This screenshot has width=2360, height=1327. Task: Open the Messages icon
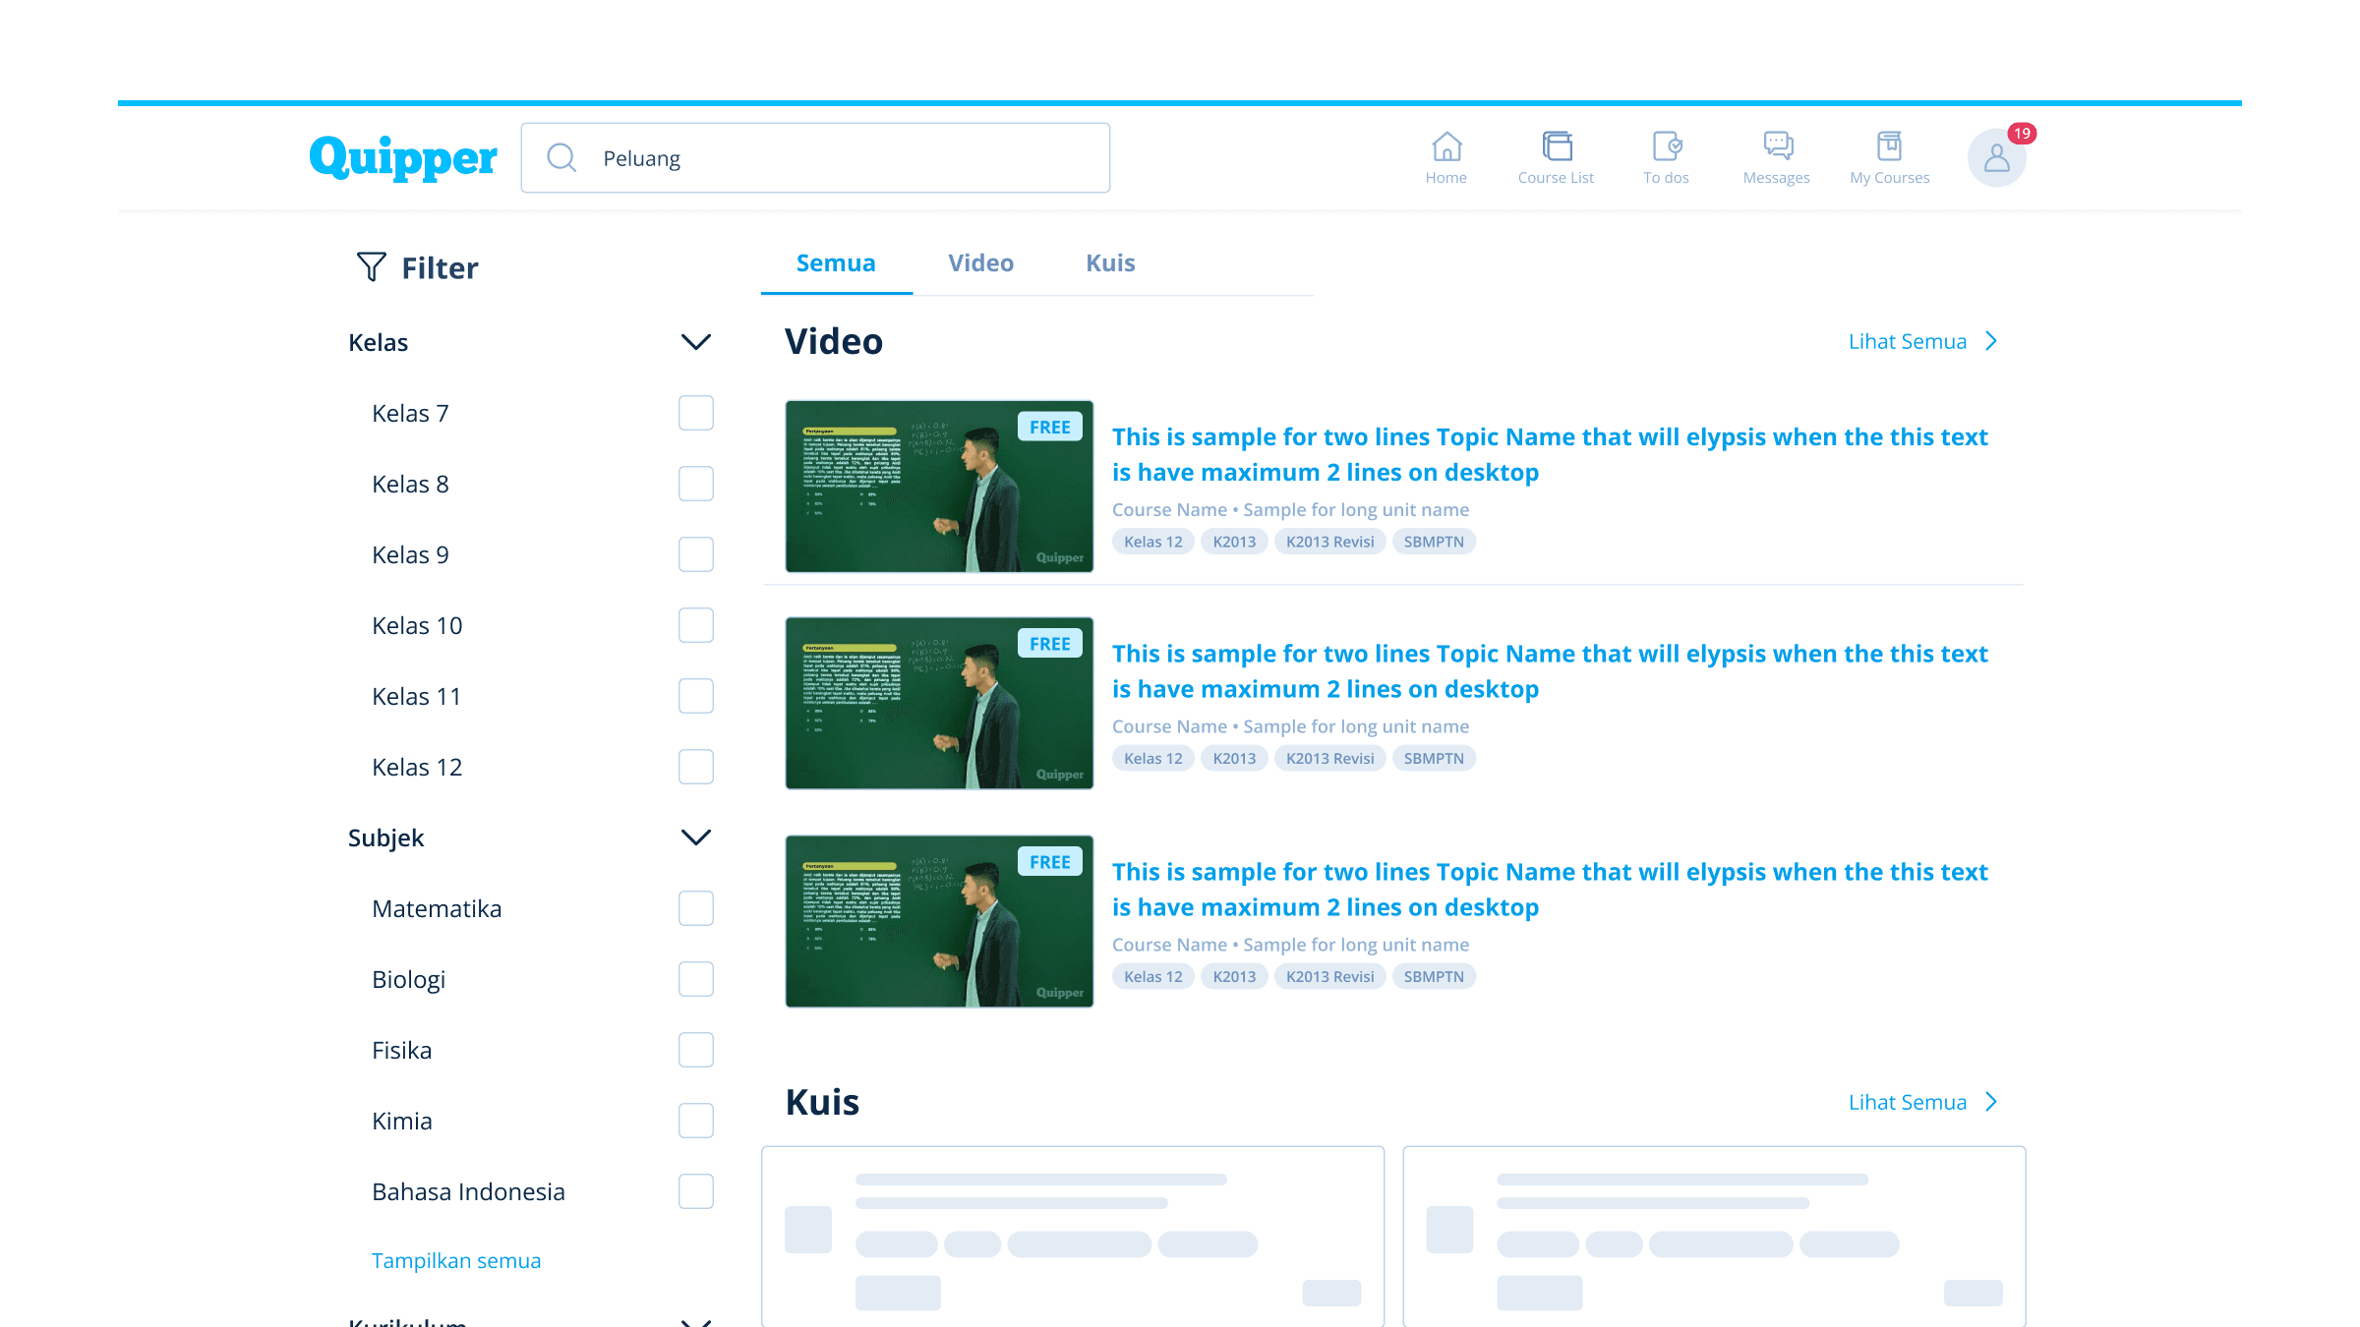coord(1777,147)
